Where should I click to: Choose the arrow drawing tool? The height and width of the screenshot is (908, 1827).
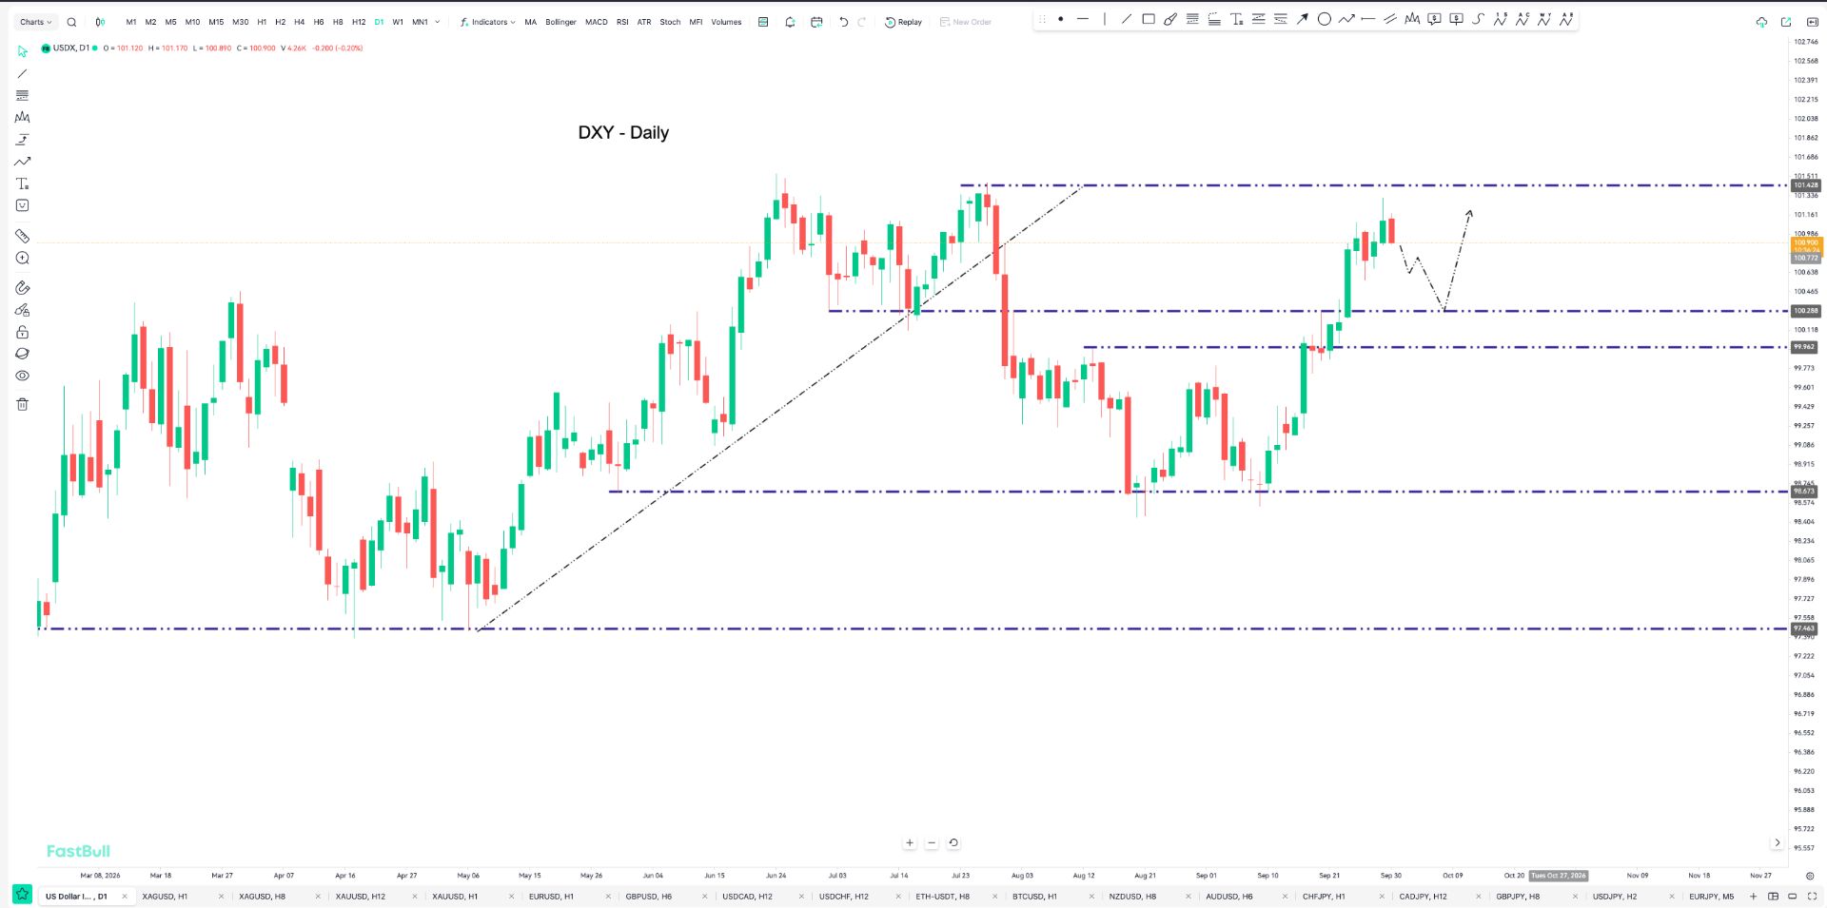pyautogui.click(x=1303, y=19)
